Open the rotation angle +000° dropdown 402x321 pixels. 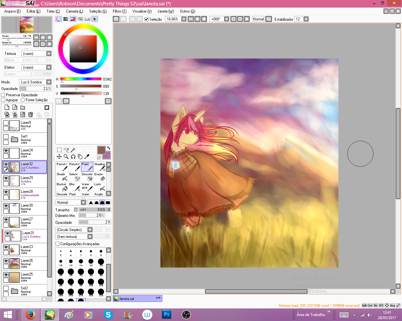pyautogui.click(x=226, y=19)
